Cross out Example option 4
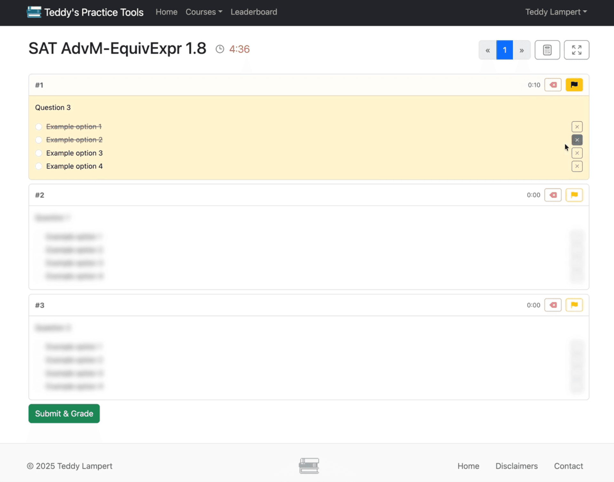The image size is (614, 482). click(x=577, y=166)
